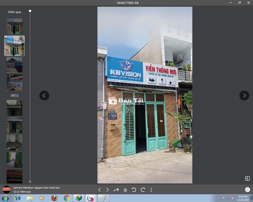Click the bottom dot of timeline scrollbar
Image resolution: width=253 pixels, height=202 pixels.
[30, 182]
